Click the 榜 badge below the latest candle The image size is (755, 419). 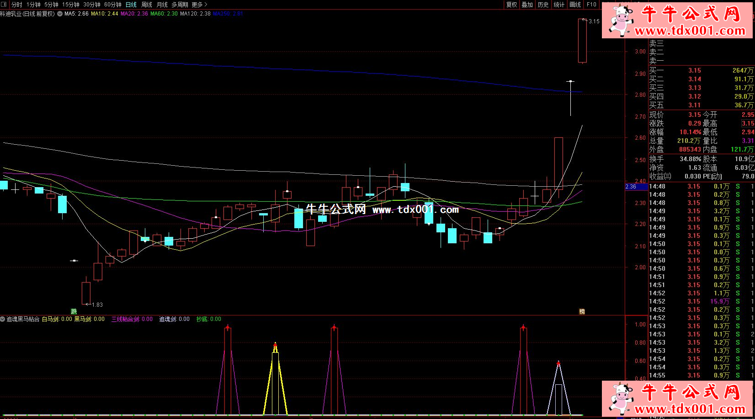coord(582,311)
